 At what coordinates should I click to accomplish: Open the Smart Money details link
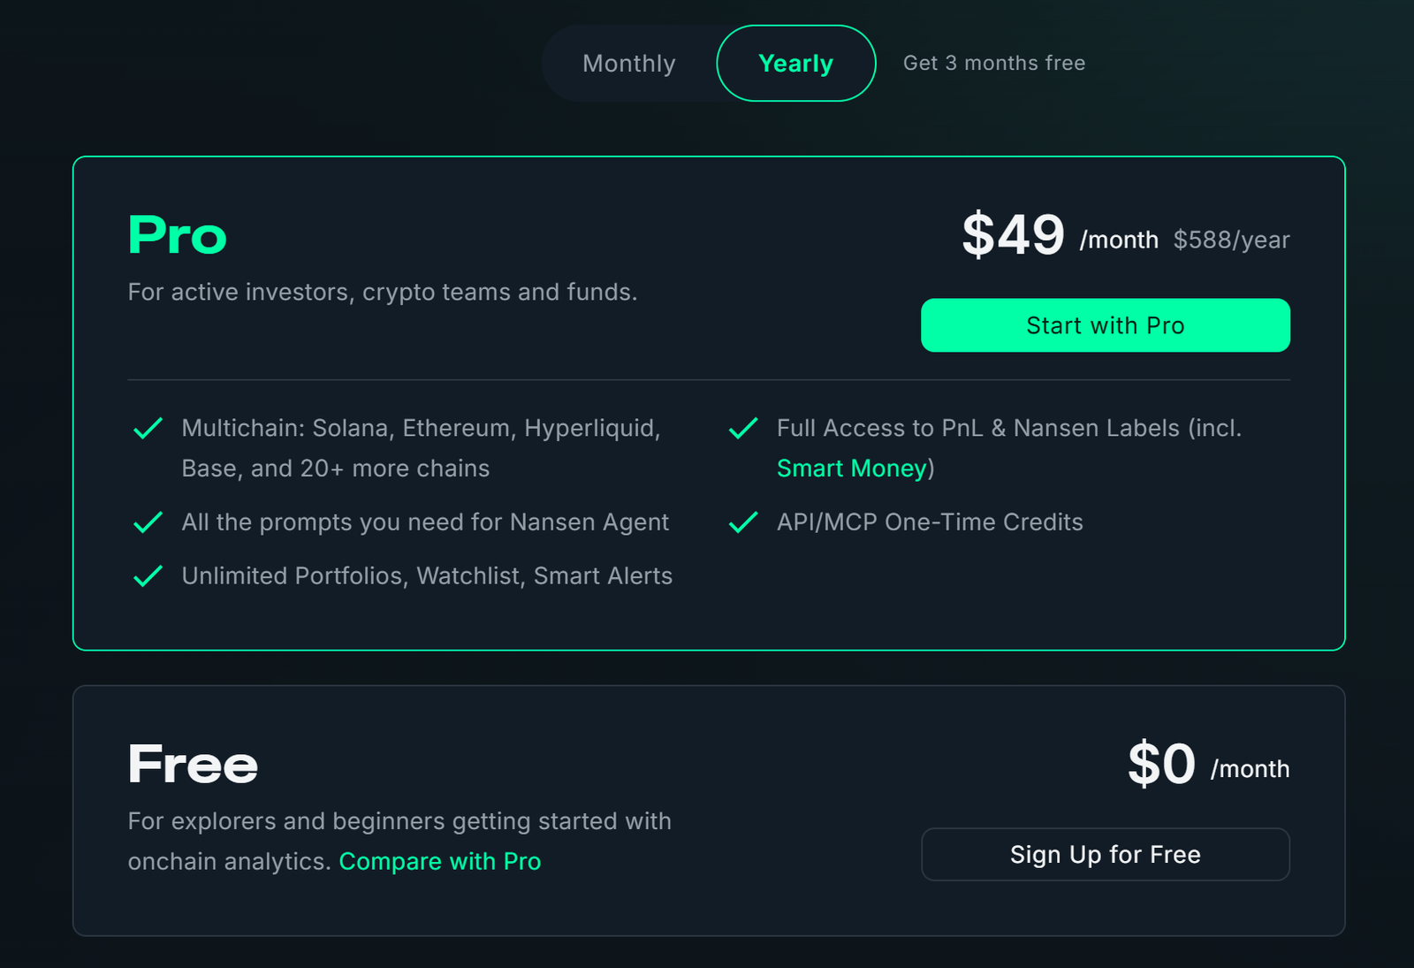click(851, 468)
